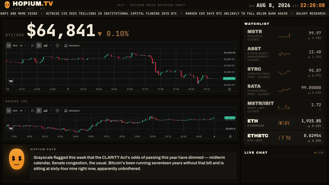The image size is (329, 185).
Task: Click the HOPIUM SAYS label
Action: 43,149
